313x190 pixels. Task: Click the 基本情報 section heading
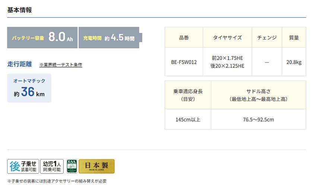coord(19,10)
